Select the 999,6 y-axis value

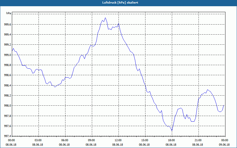pos(7,25)
